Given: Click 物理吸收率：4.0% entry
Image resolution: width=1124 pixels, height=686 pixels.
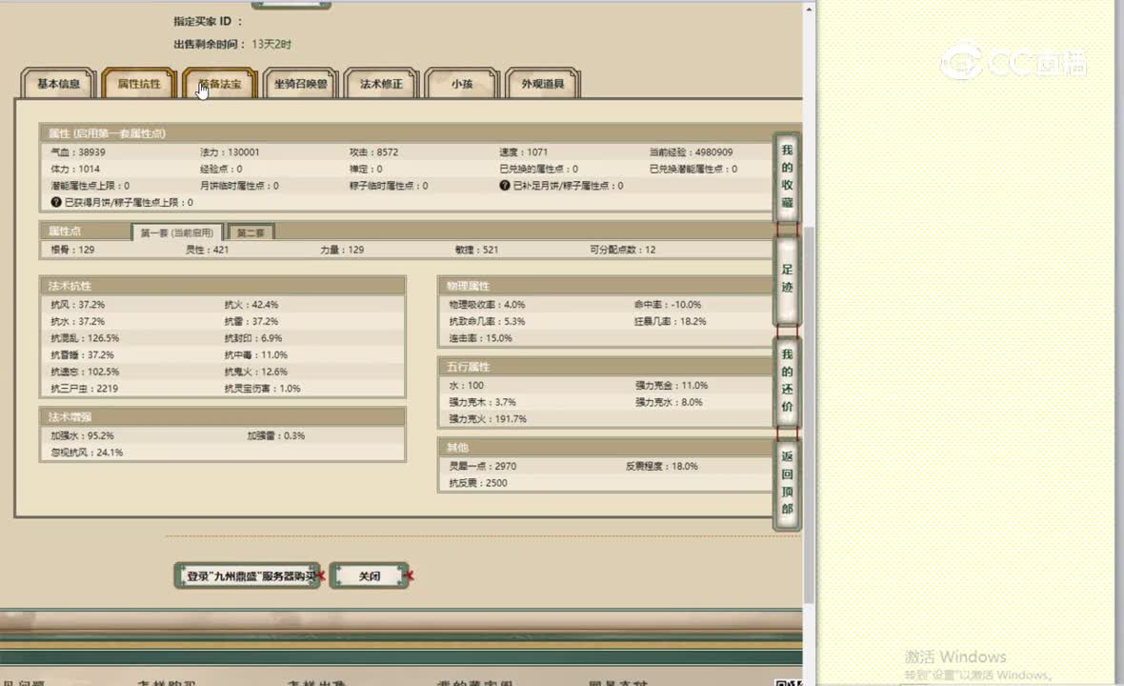Looking at the screenshot, I should (487, 305).
